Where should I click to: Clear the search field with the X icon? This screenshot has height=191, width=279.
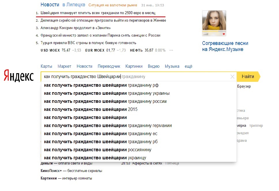[232, 77]
